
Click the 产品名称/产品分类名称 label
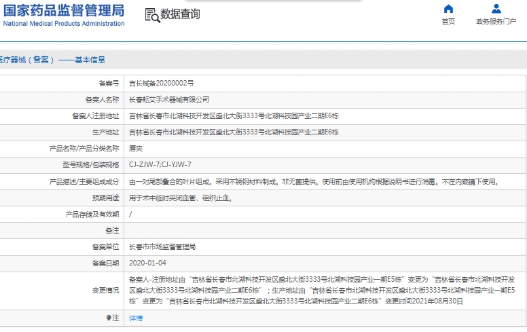(x=84, y=148)
